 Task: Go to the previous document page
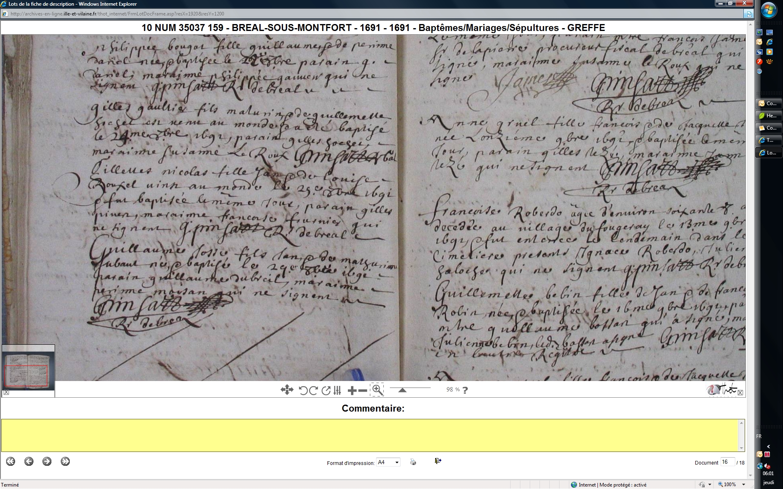pos(29,461)
